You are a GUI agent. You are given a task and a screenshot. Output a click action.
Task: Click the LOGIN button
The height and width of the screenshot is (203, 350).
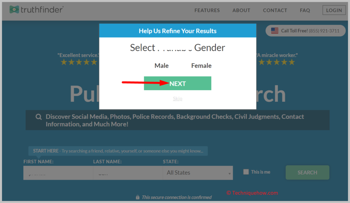(x=334, y=10)
